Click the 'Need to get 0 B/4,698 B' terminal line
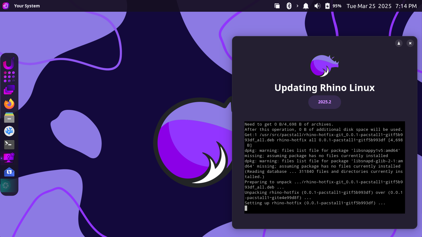Screen dimensions: 422x237 pyautogui.click(x=289, y=124)
